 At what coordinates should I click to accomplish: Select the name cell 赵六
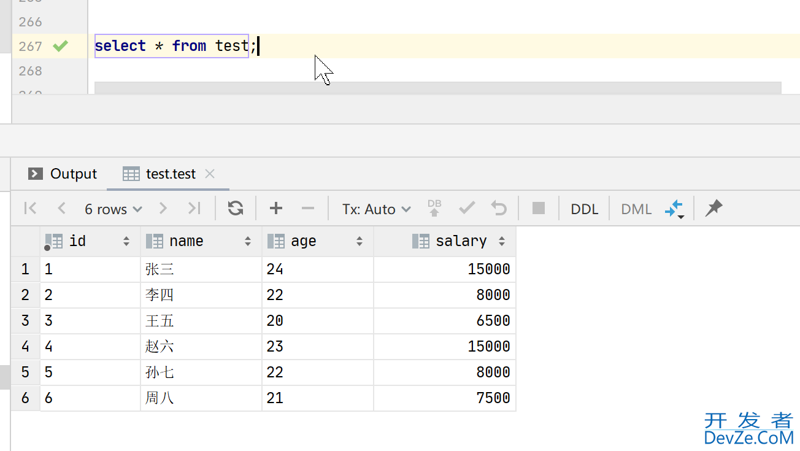[x=201, y=346]
